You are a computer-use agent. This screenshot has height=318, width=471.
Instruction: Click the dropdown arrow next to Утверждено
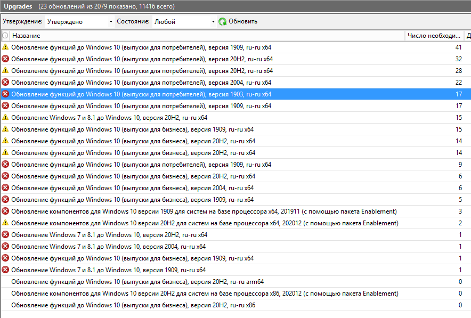pyautogui.click(x=111, y=22)
